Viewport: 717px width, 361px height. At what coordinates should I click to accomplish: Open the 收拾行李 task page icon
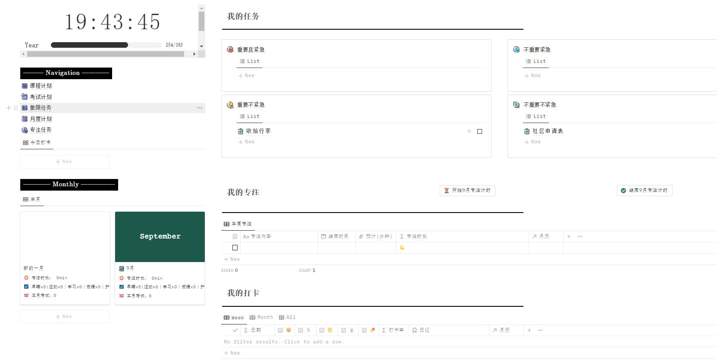click(x=241, y=131)
